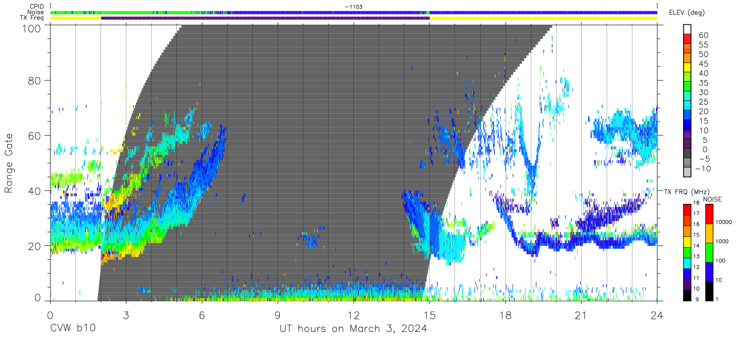Click the black swatch in the TX FRQ colorbar
The image size is (739, 341).
(x=687, y=295)
